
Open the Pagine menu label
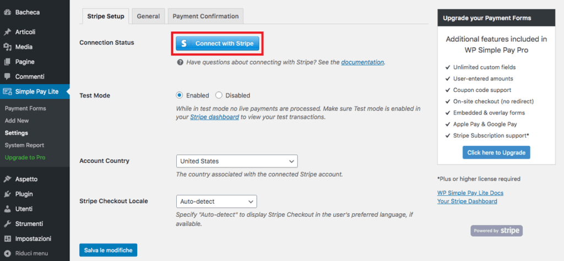(x=25, y=62)
